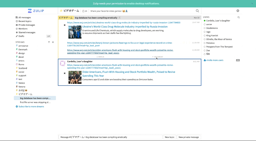
Task: Open the ビデオゲーム stream in the sidebar
Action: point(25,94)
